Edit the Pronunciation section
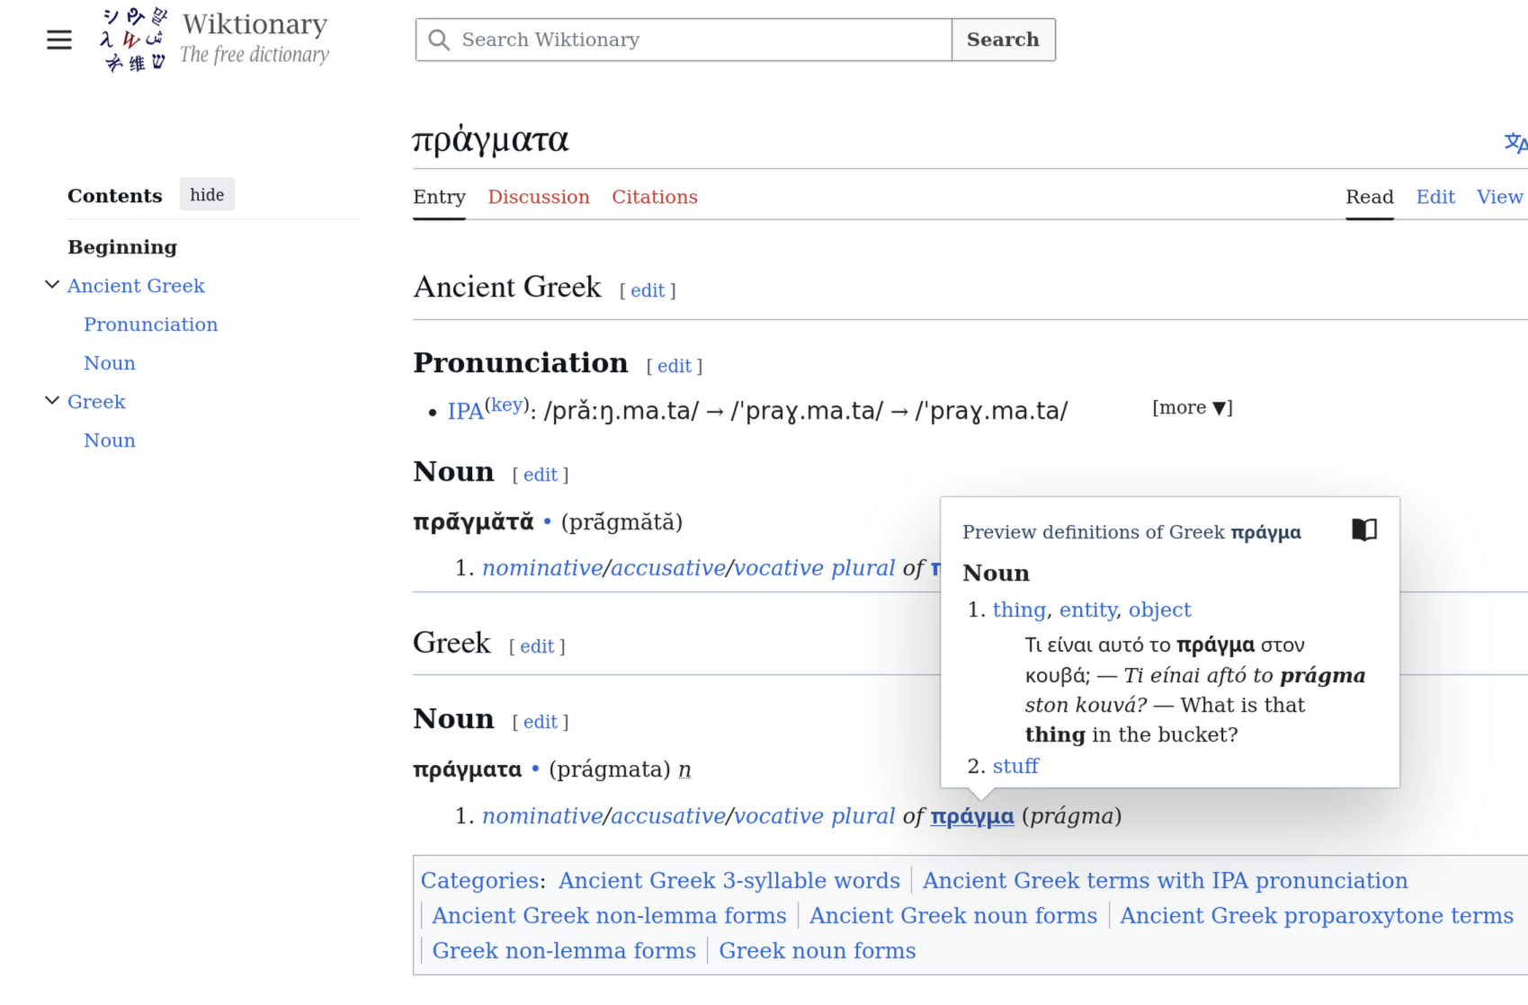1528x1005 pixels. point(675,366)
